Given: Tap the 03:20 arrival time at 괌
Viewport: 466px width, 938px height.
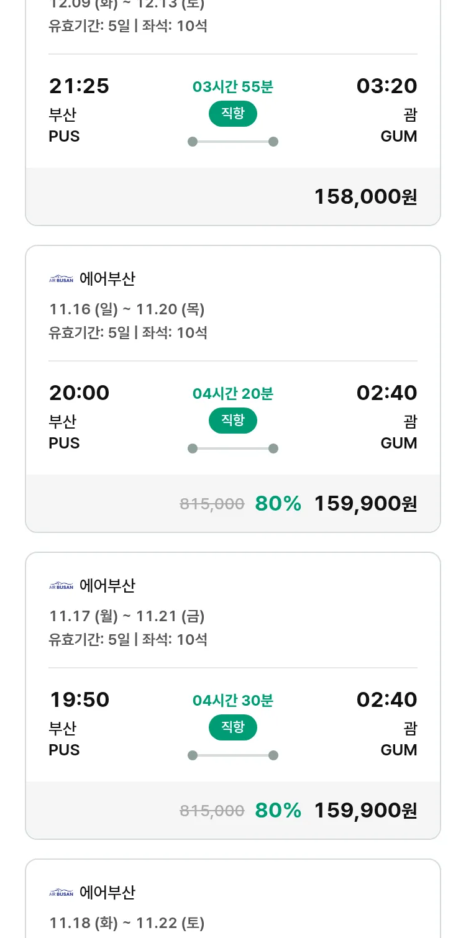Looking at the screenshot, I should tap(386, 86).
